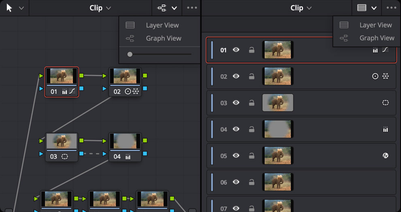Choose Graph View in right panel menu
Viewport: 401px width, 212px height.
(x=376, y=38)
